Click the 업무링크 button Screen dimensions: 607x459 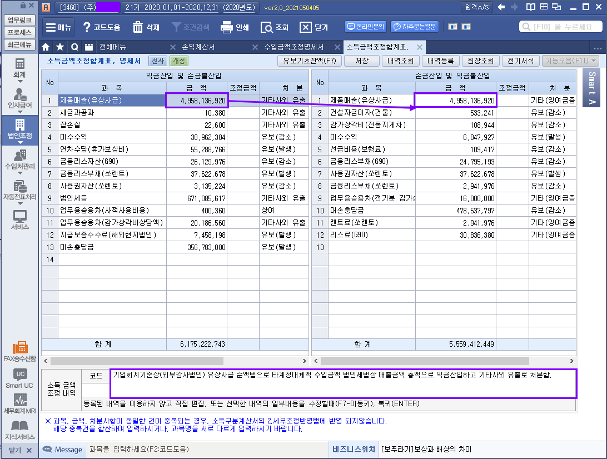pyautogui.click(x=19, y=20)
